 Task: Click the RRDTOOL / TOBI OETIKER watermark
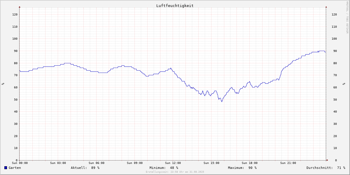[x=347, y=17]
